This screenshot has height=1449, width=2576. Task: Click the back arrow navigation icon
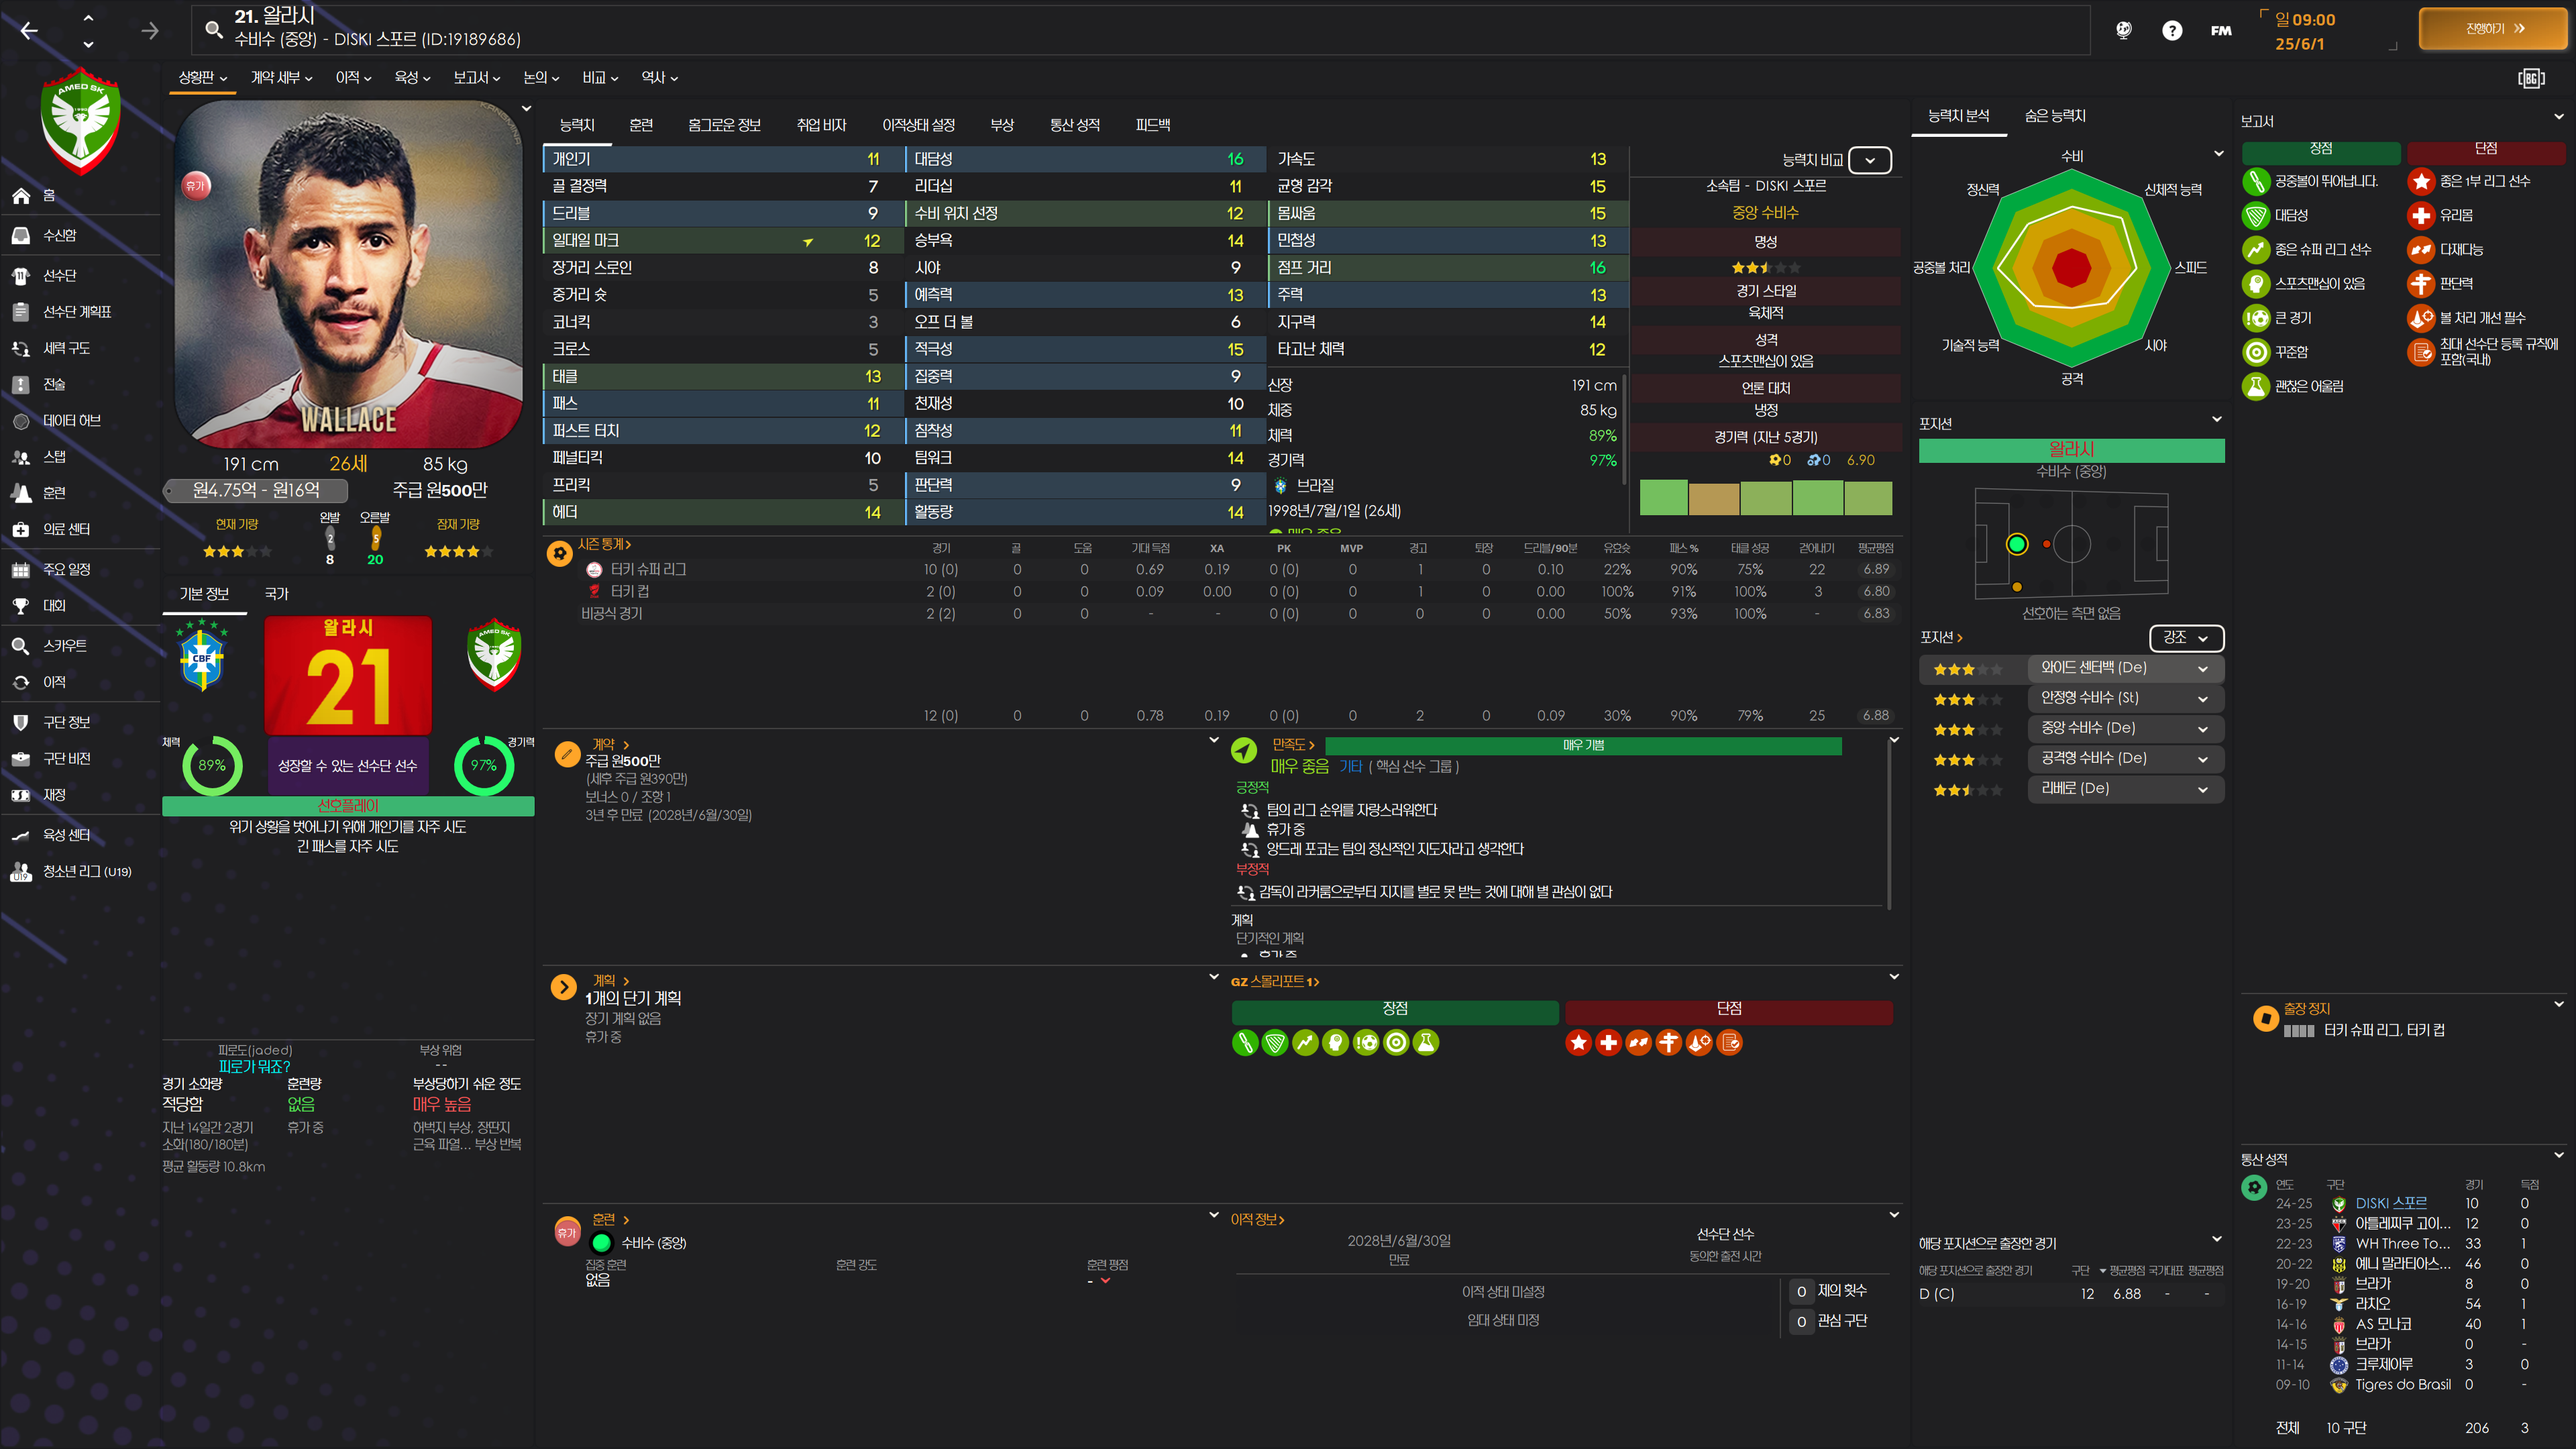(x=29, y=31)
